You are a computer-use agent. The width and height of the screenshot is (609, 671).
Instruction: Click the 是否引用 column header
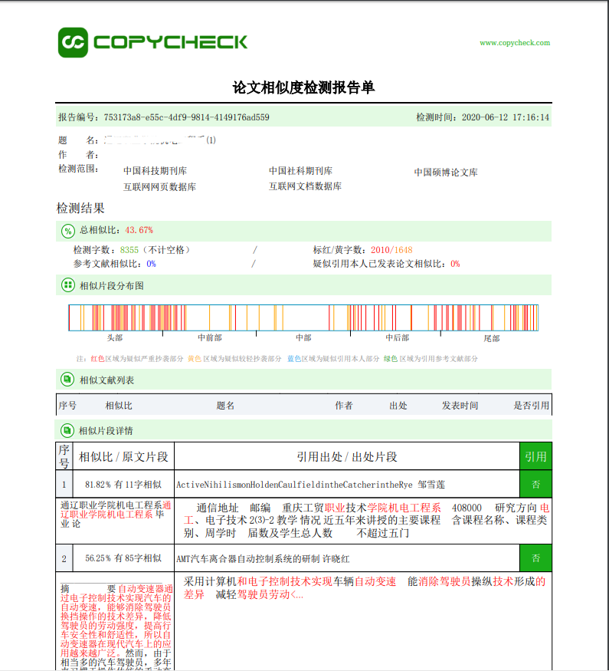coord(532,406)
